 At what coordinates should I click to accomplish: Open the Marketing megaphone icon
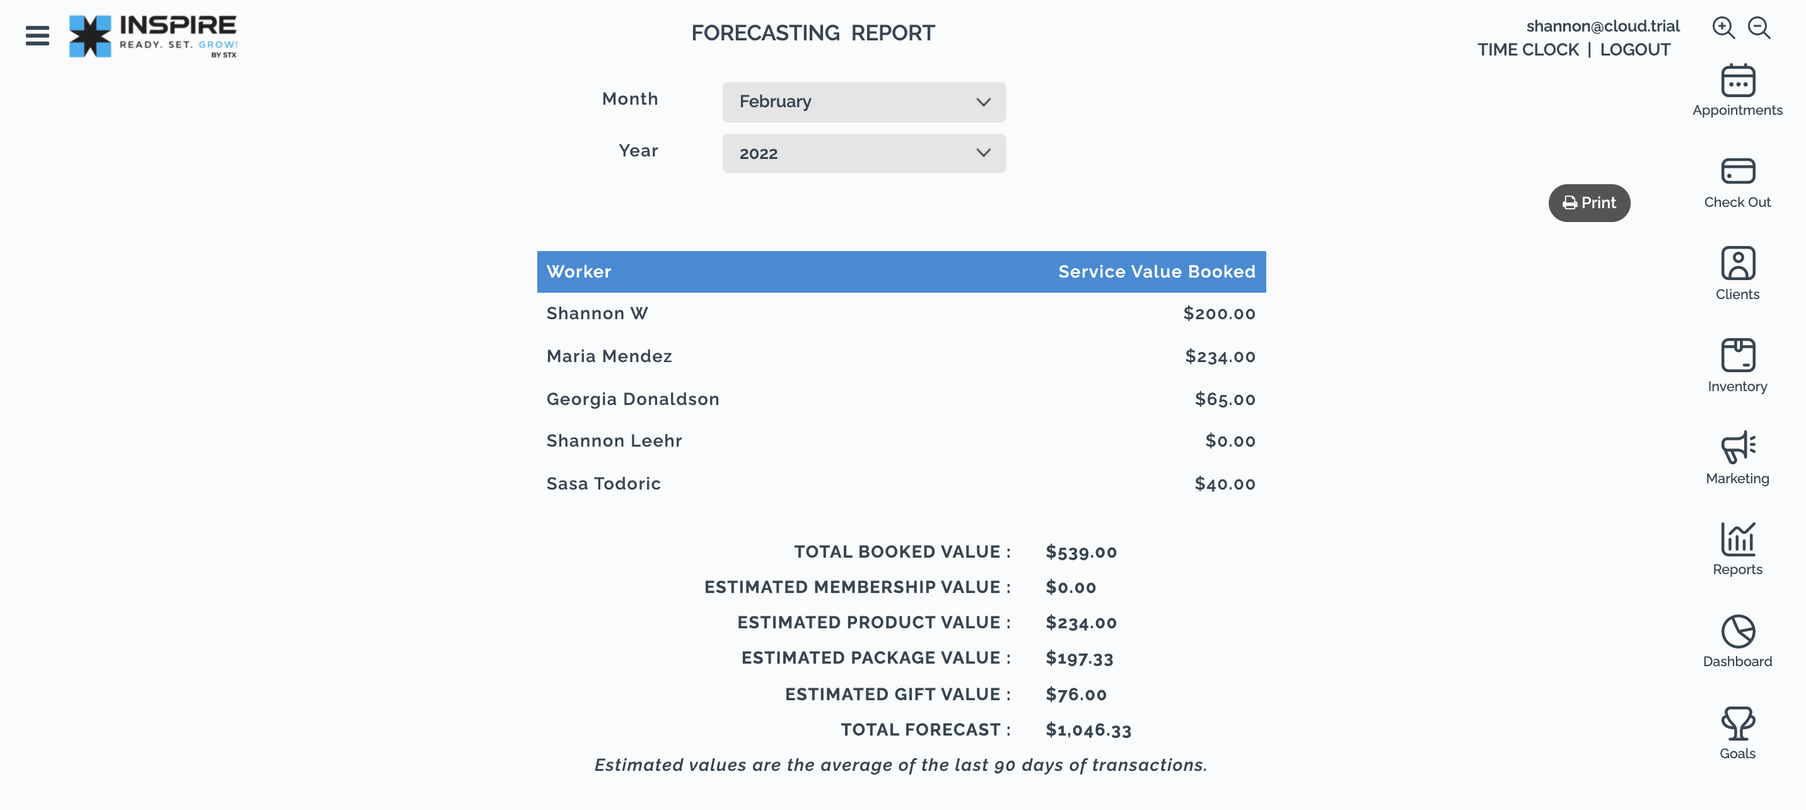click(x=1738, y=447)
